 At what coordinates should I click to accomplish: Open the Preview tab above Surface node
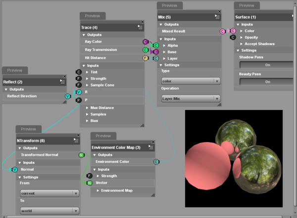pos(247,5)
